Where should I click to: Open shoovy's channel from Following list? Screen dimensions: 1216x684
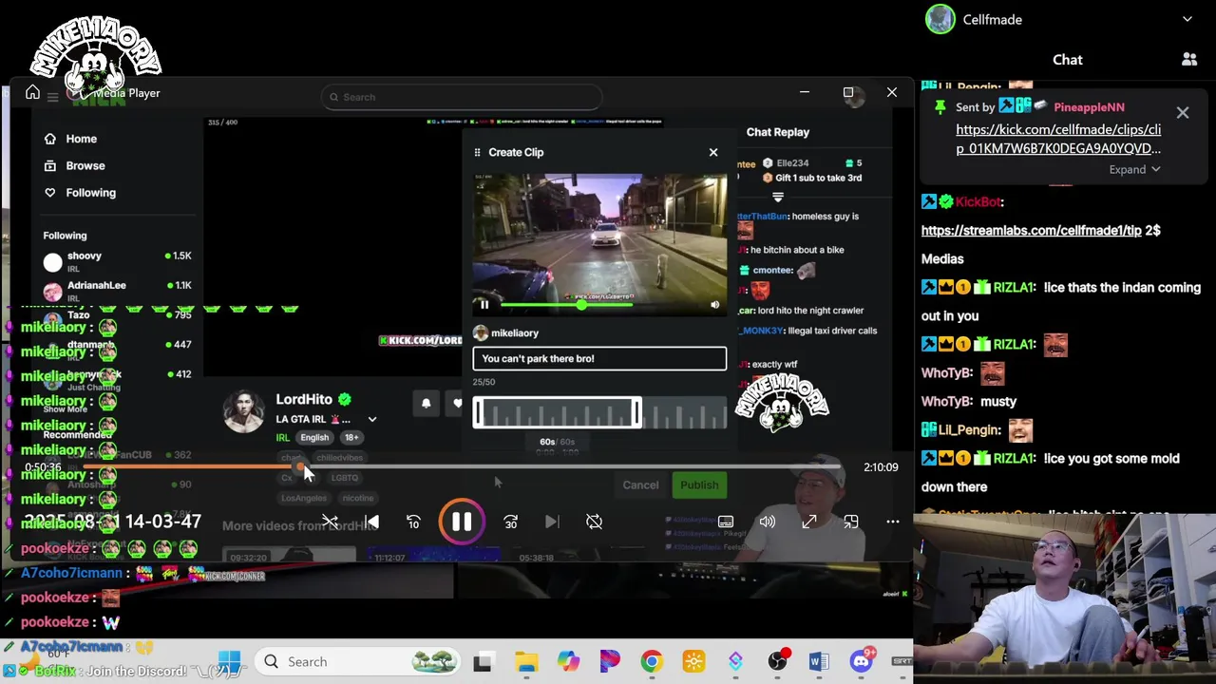click(116, 259)
